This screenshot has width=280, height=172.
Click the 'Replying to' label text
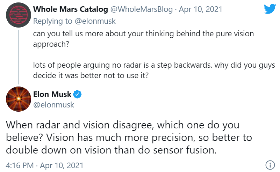pos(53,21)
